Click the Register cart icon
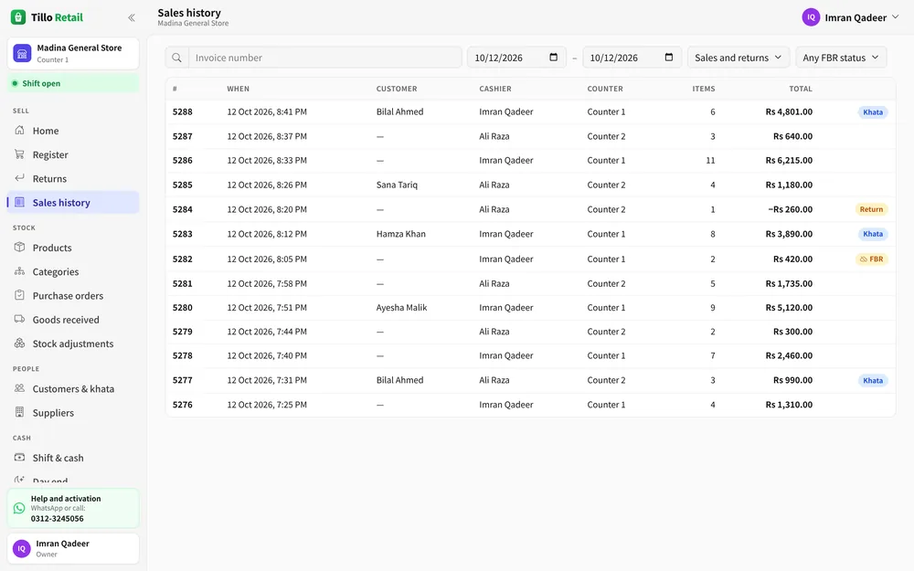The image size is (914, 571). click(x=20, y=154)
